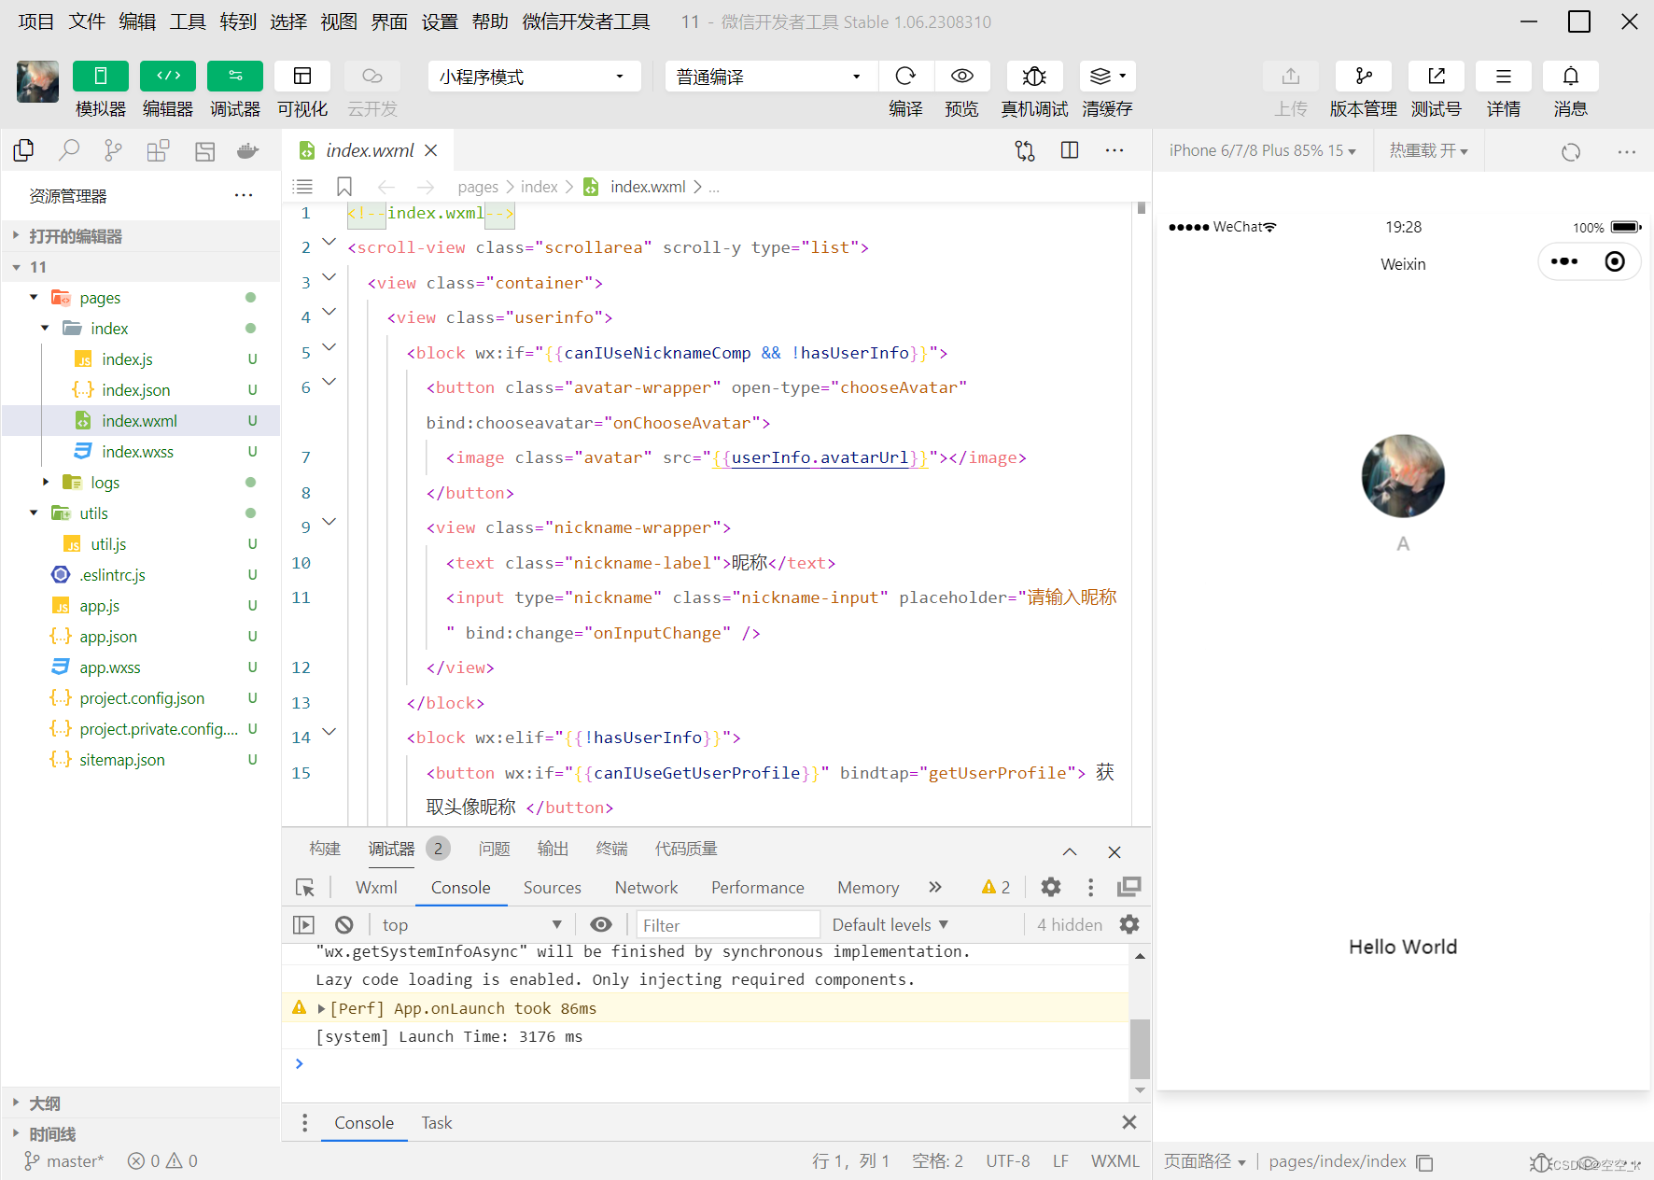
Task: Open the 编辑 menu
Action: pos(137,21)
